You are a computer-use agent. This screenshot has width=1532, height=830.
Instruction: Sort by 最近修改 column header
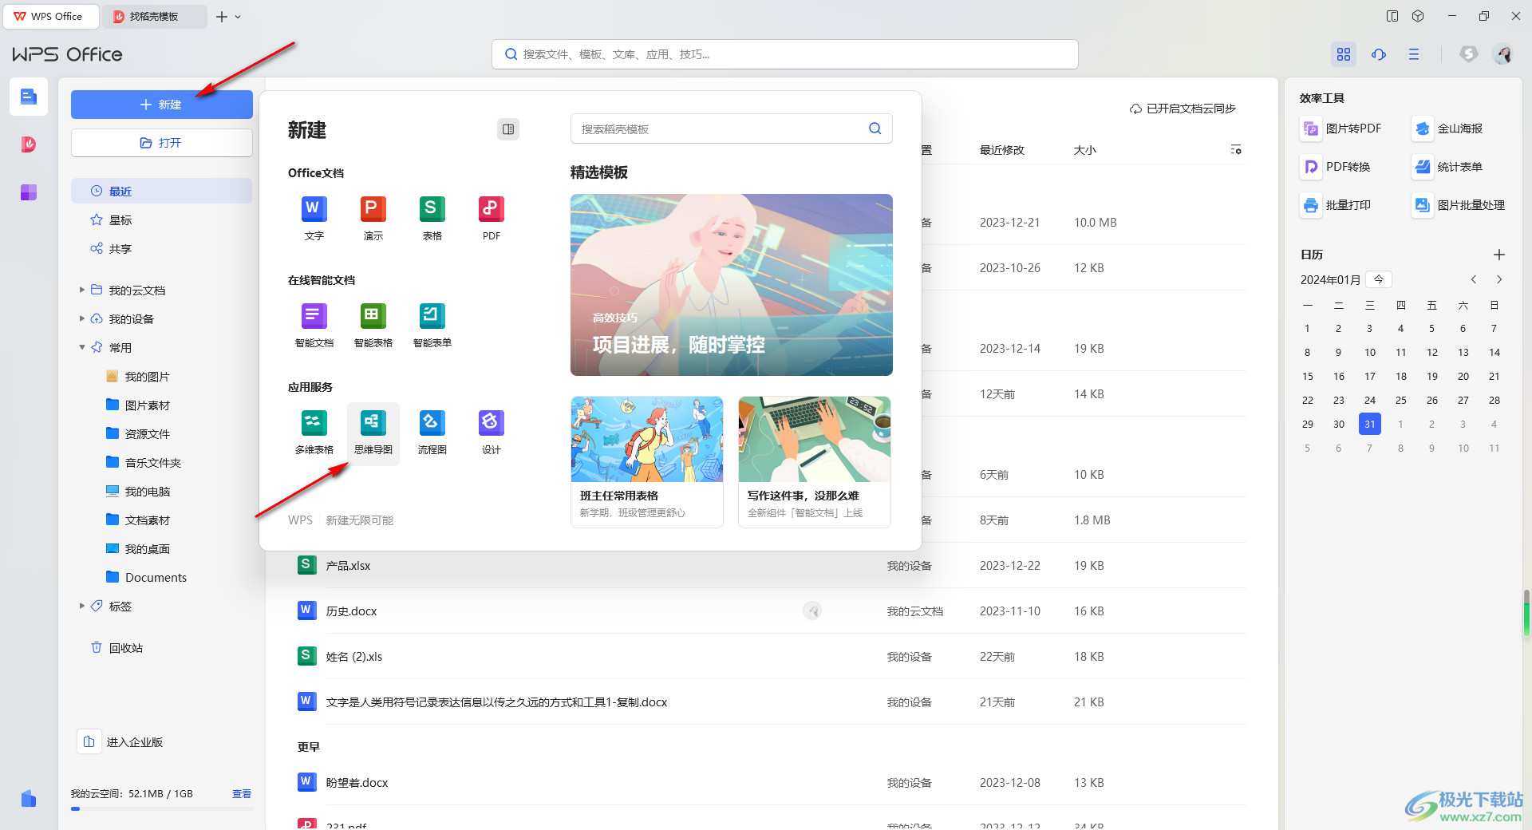(x=1002, y=150)
